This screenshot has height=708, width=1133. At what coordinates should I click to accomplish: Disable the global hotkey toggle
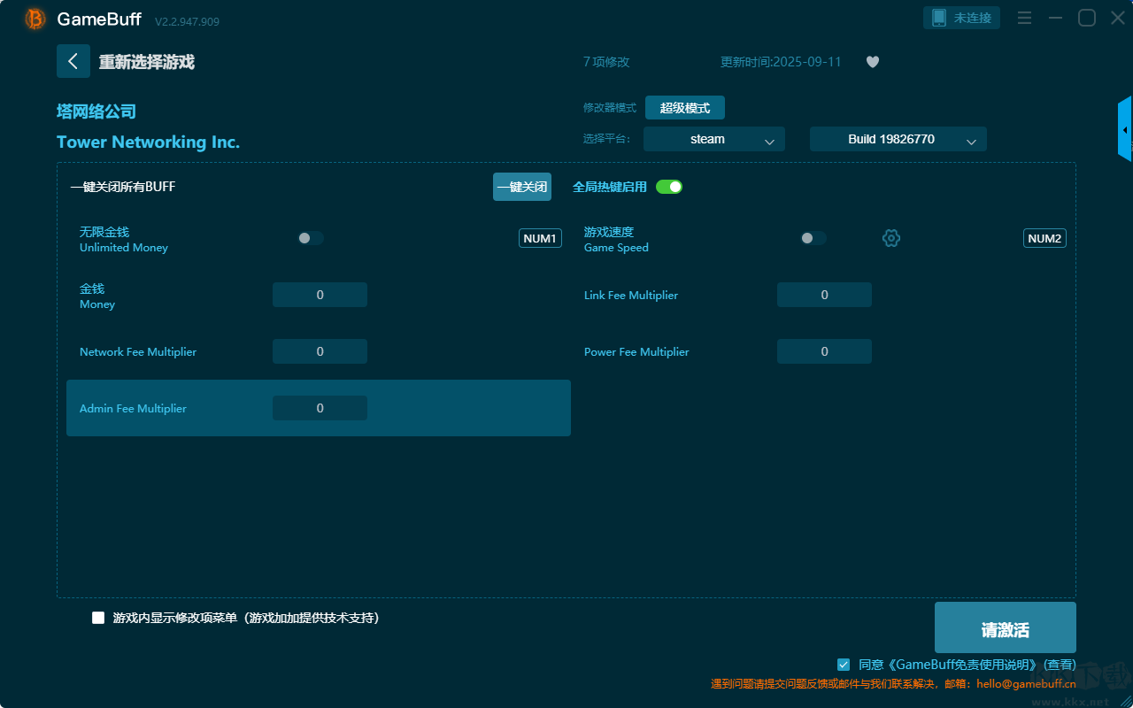[669, 187]
